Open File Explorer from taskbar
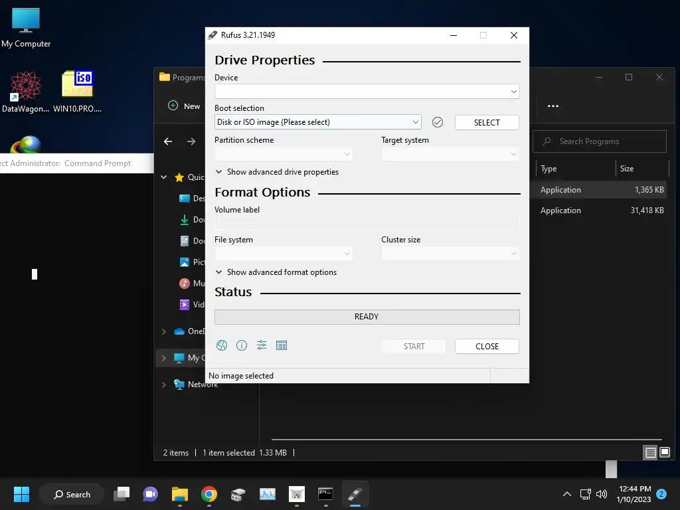This screenshot has height=510, width=680. click(x=179, y=494)
